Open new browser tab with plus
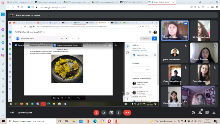This screenshot has width=220, height=124. (178, 2)
